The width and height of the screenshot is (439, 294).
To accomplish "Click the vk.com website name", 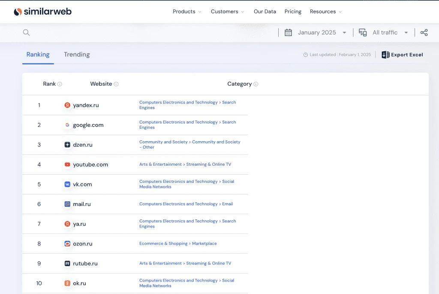I will 82,185.
